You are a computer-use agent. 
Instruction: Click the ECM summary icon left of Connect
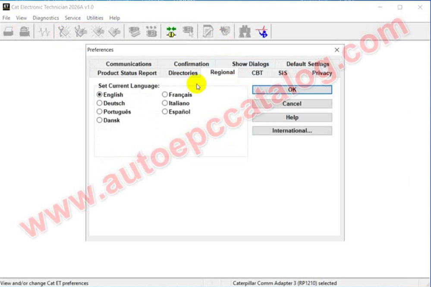[151, 32]
